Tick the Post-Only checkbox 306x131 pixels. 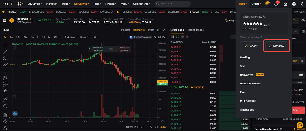tap(256, 119)
